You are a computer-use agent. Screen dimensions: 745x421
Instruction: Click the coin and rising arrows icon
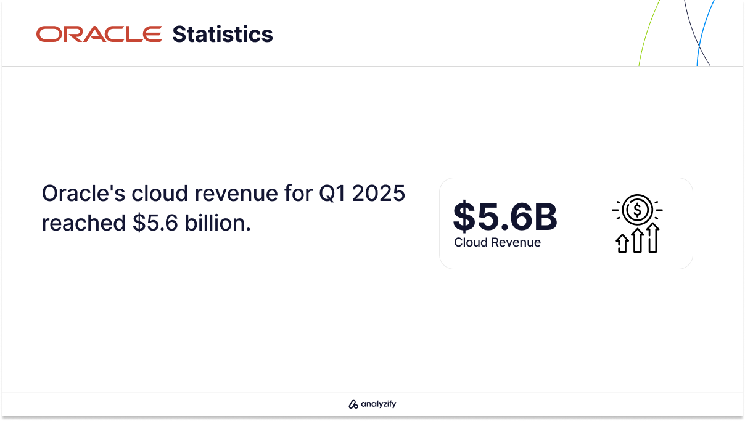tap(637, 224)
